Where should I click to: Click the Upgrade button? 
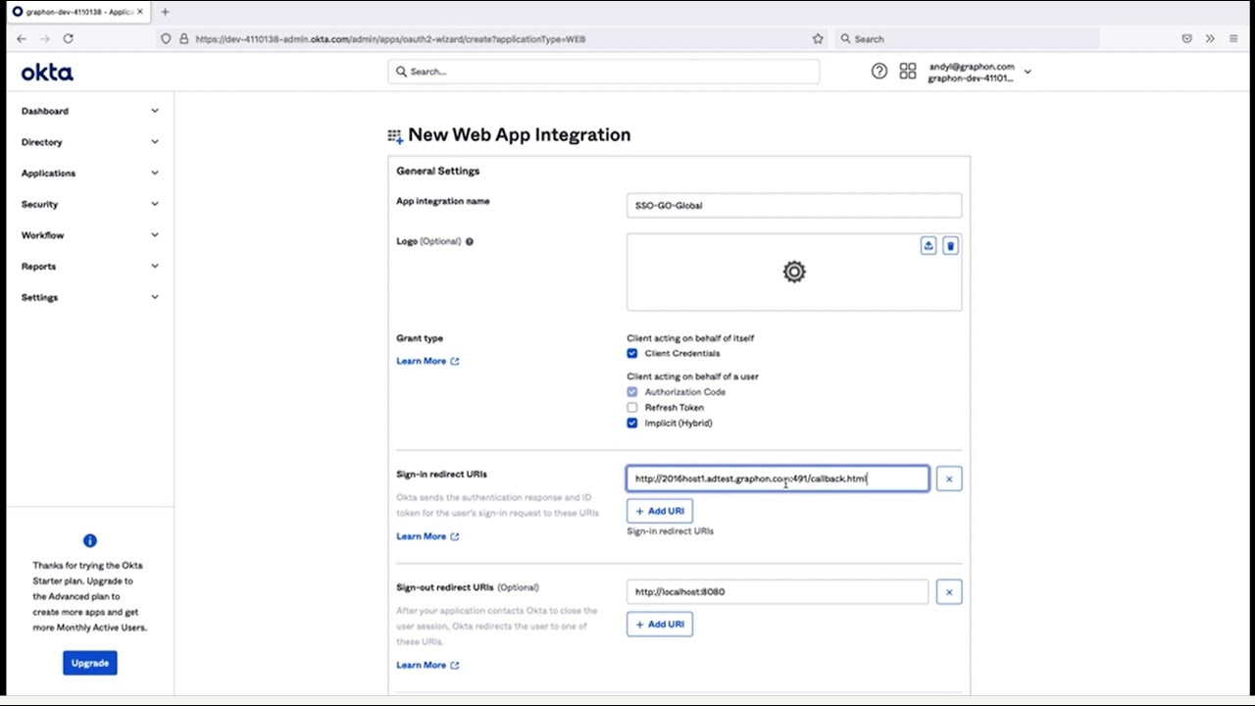tap(90, 663)
